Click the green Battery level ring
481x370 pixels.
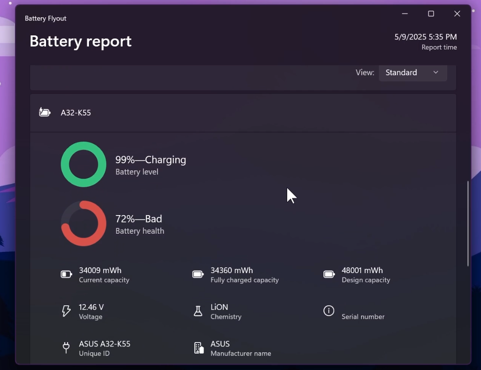[83, 164]
